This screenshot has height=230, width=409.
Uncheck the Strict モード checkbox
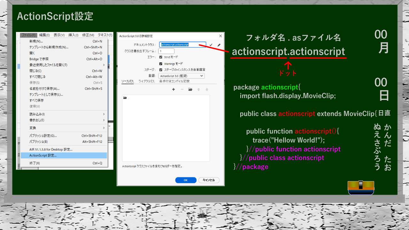pyautogui.click(x=161, y=57)
